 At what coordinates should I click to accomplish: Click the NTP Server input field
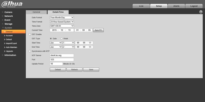tap(62, 55)
